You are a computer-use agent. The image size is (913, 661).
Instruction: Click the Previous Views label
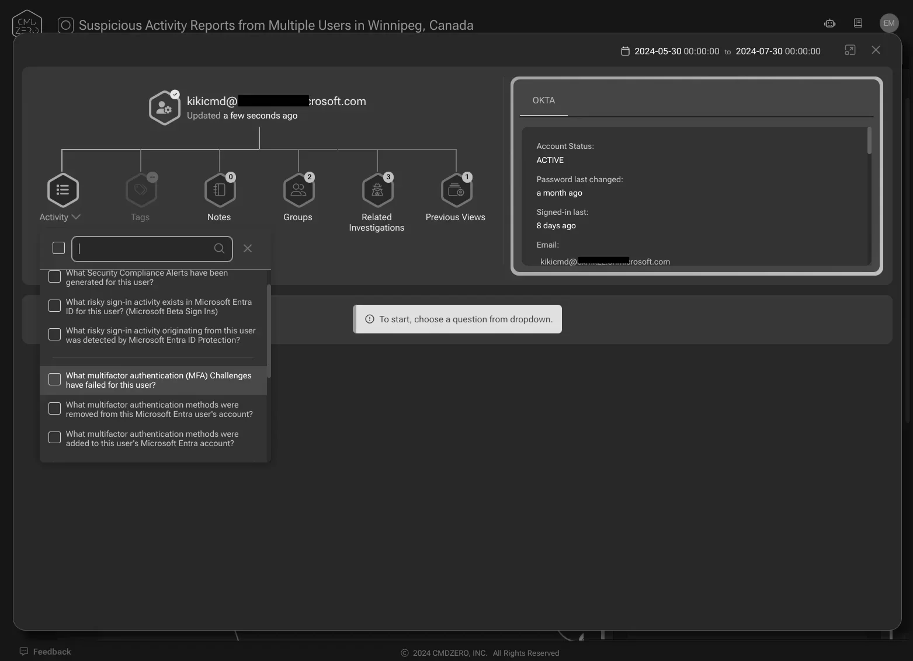pos(456,217)
